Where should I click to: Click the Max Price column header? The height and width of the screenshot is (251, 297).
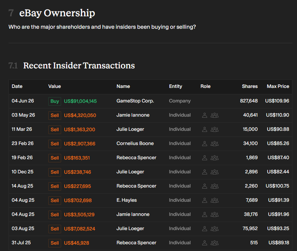click(278, 87)
